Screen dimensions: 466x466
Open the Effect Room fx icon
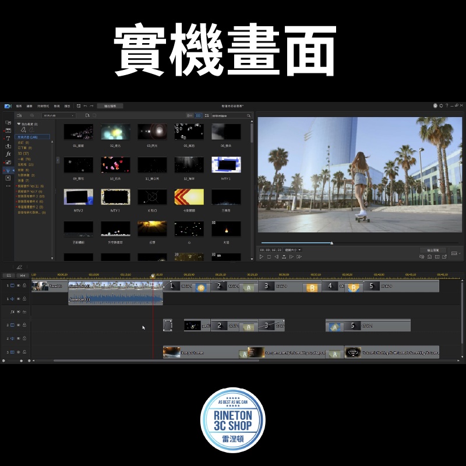(8, 154)
